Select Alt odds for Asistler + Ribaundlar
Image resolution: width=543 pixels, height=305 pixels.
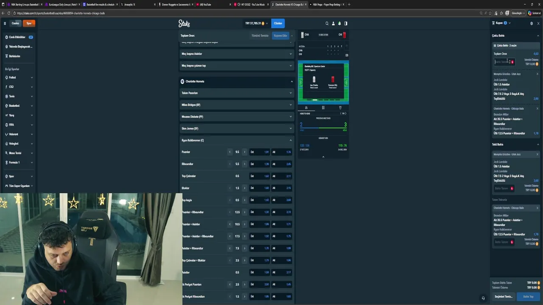click(x=282, y=248)
